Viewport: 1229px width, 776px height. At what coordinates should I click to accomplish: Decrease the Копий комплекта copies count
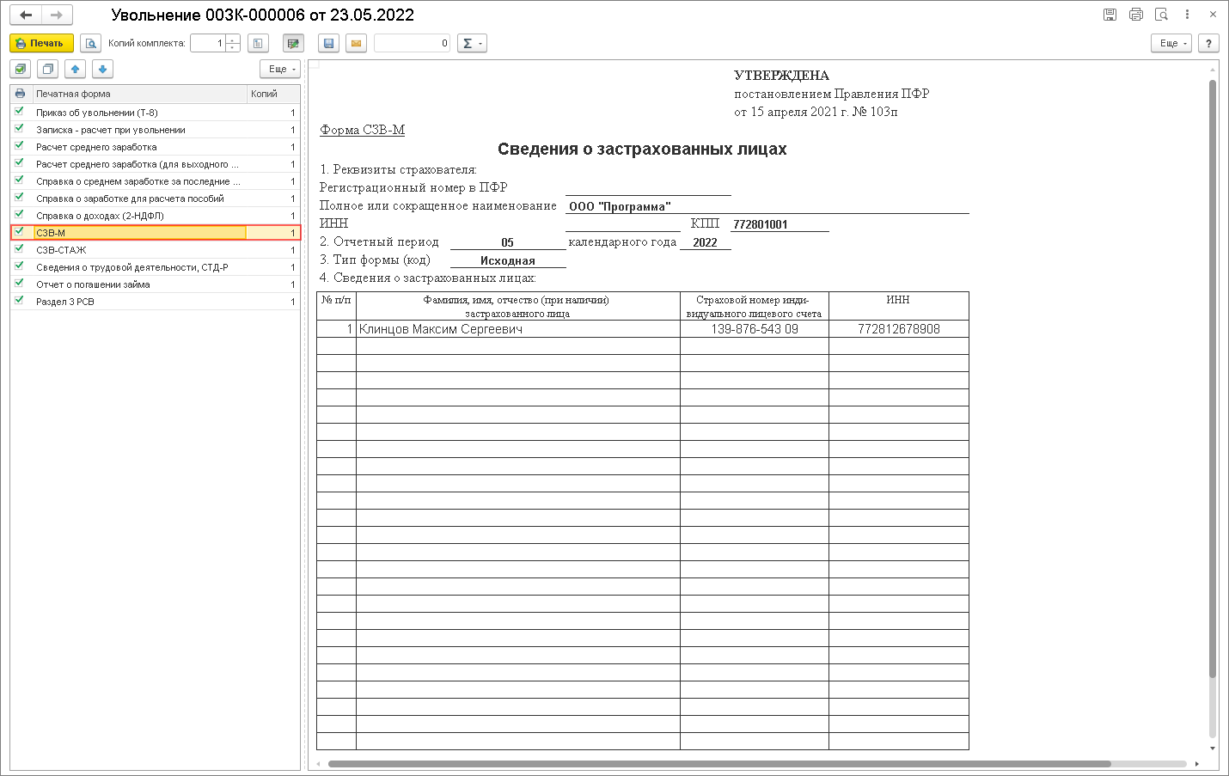click(233, 47)
